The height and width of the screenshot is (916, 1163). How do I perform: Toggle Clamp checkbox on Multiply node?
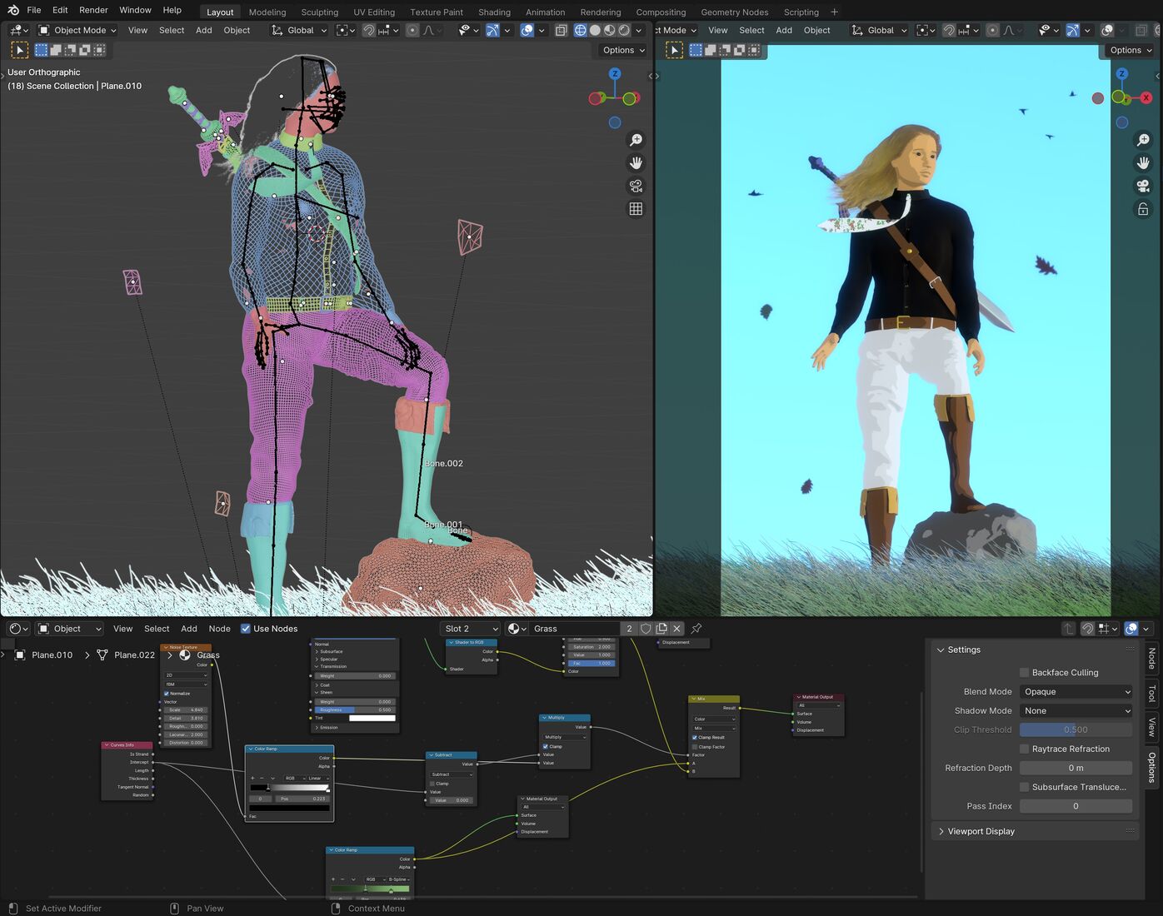546,746
